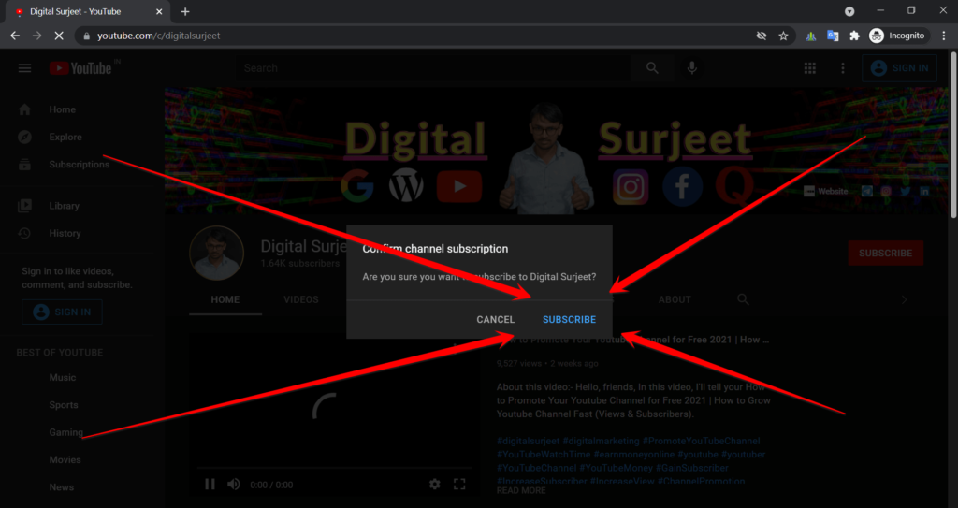Enter fullscreen on the video player
This screenshot has width=958, height=508.
[459, 485]
